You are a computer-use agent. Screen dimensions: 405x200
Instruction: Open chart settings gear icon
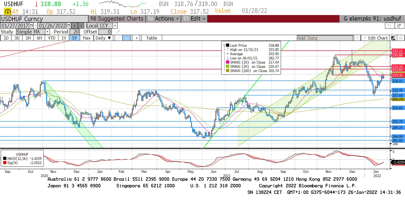[401, 38]
